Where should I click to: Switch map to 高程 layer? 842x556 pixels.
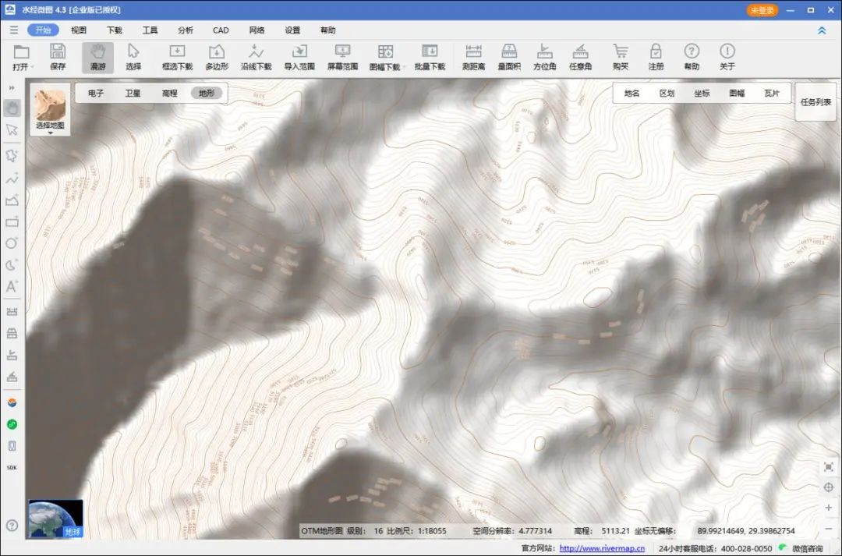click(x=170, y=93)
